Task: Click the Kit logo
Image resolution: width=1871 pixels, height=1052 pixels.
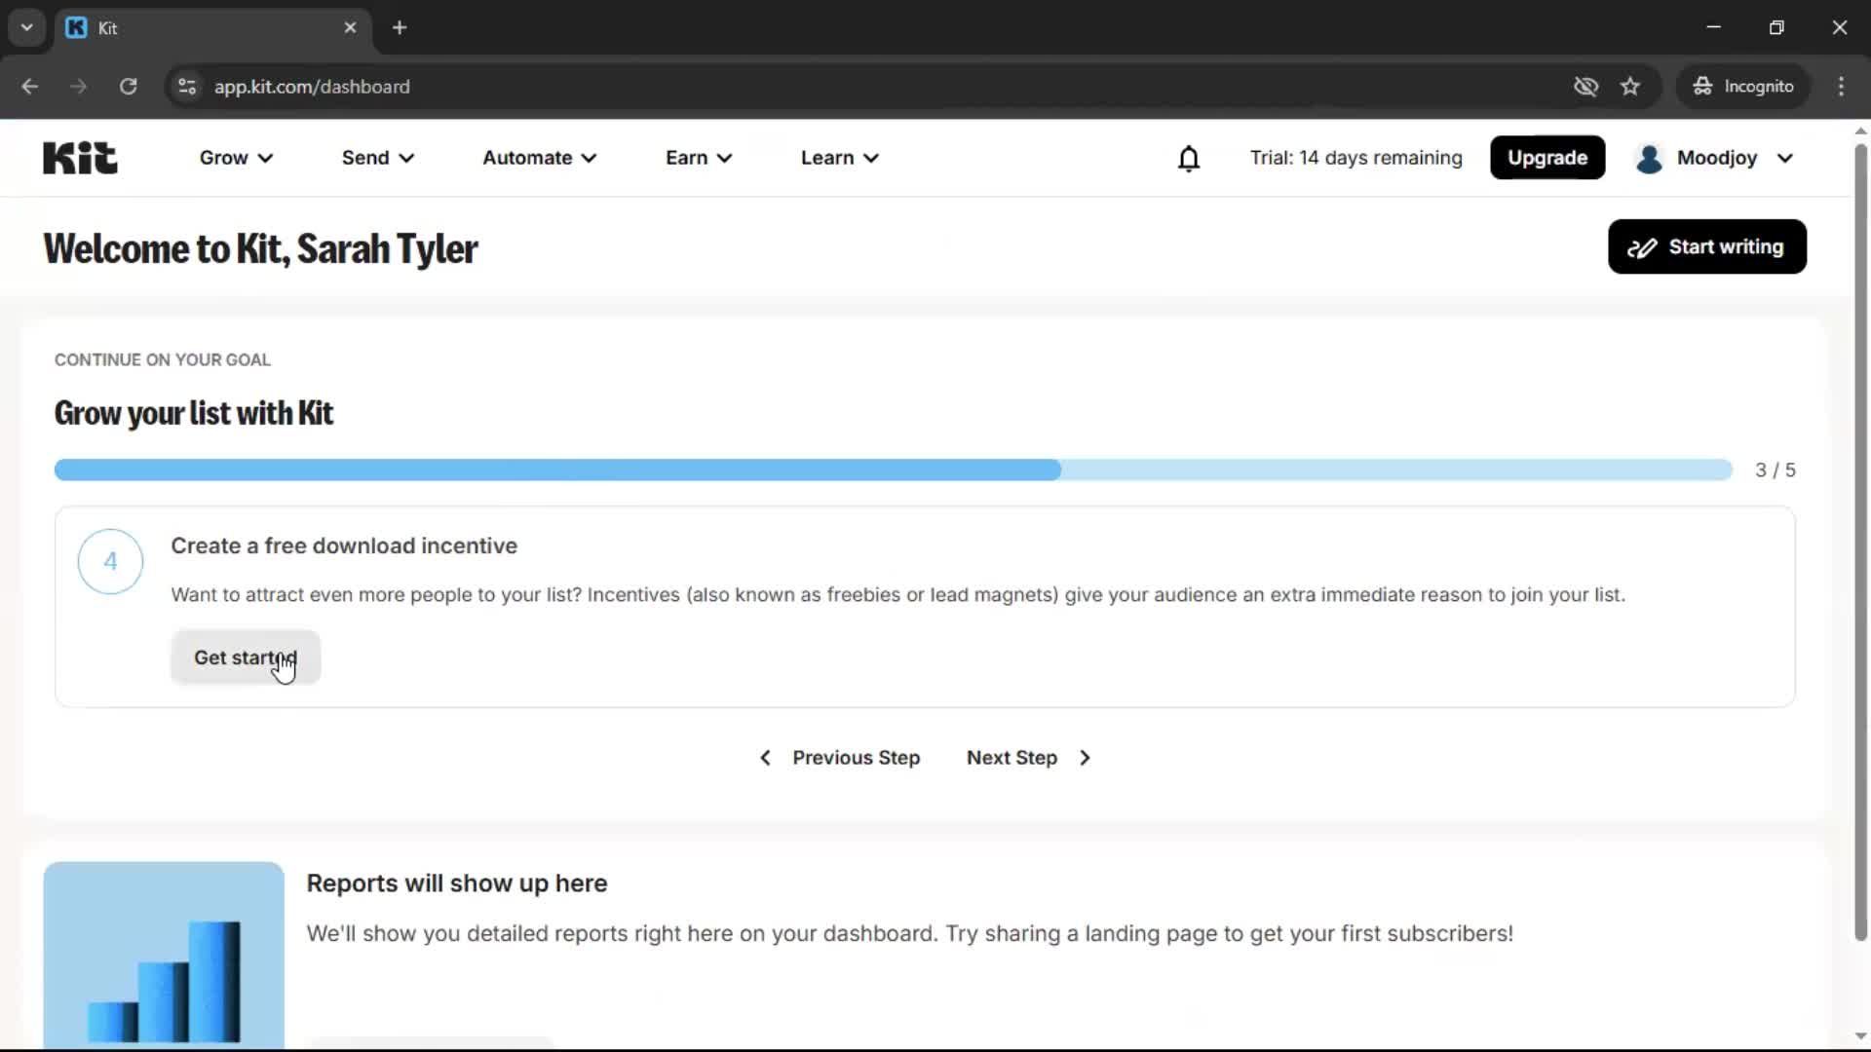Action: (79, 157)
